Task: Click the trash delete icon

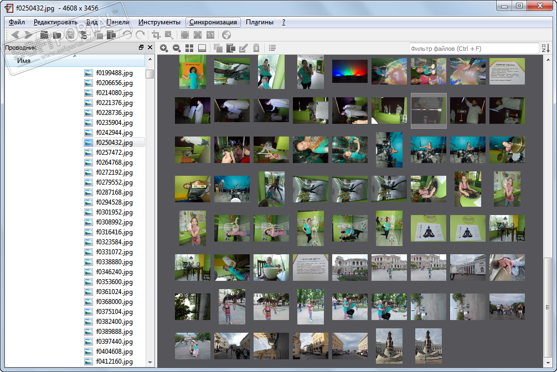Action: [x=256, y=48]
